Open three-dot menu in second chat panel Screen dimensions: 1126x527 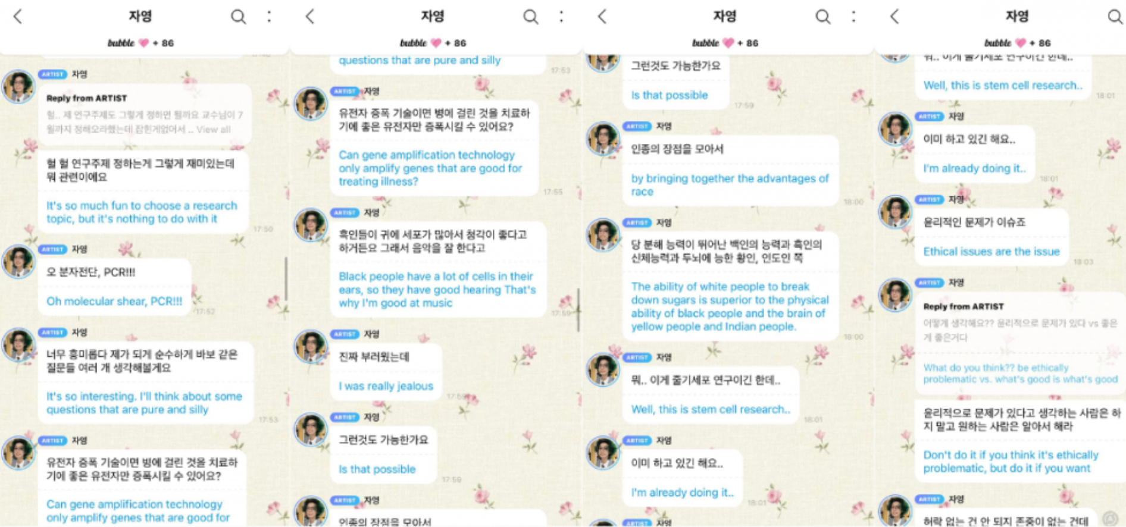pos(562,16)
